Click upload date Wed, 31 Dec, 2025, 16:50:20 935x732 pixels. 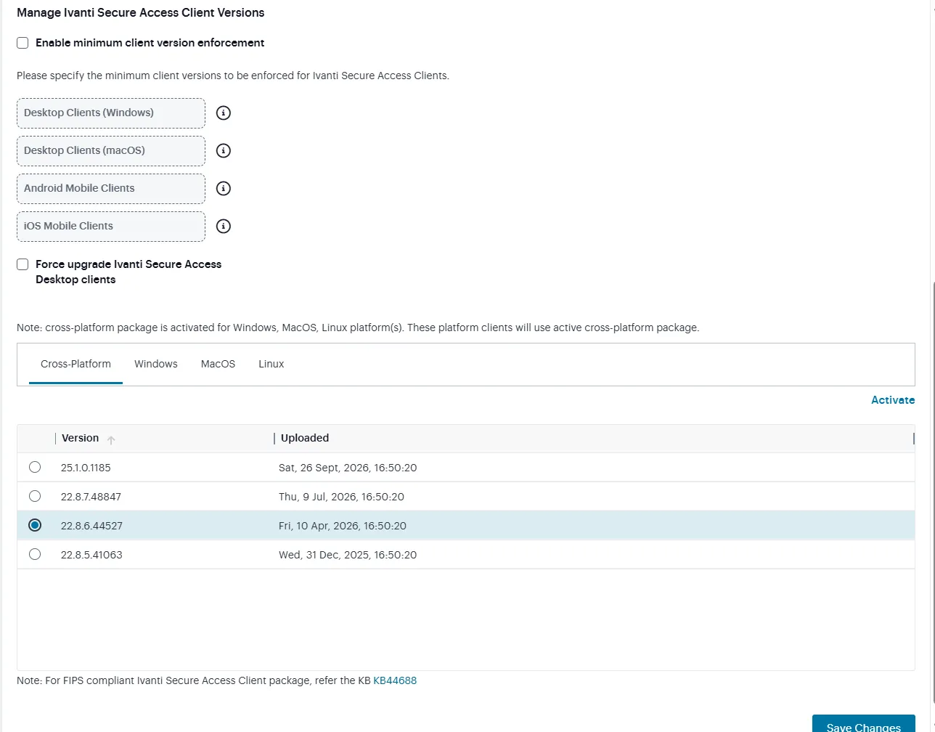pos(348,555)
